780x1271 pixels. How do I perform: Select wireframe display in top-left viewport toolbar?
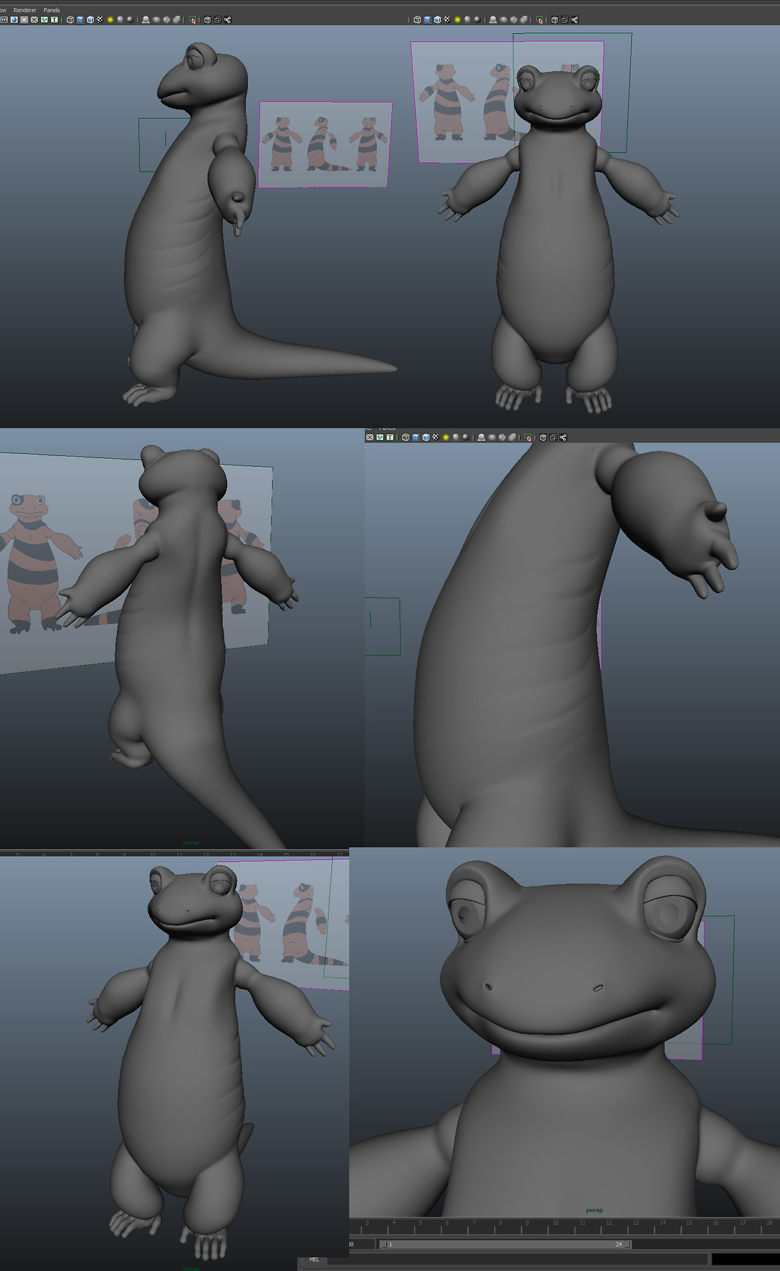[x=70, y=20]
